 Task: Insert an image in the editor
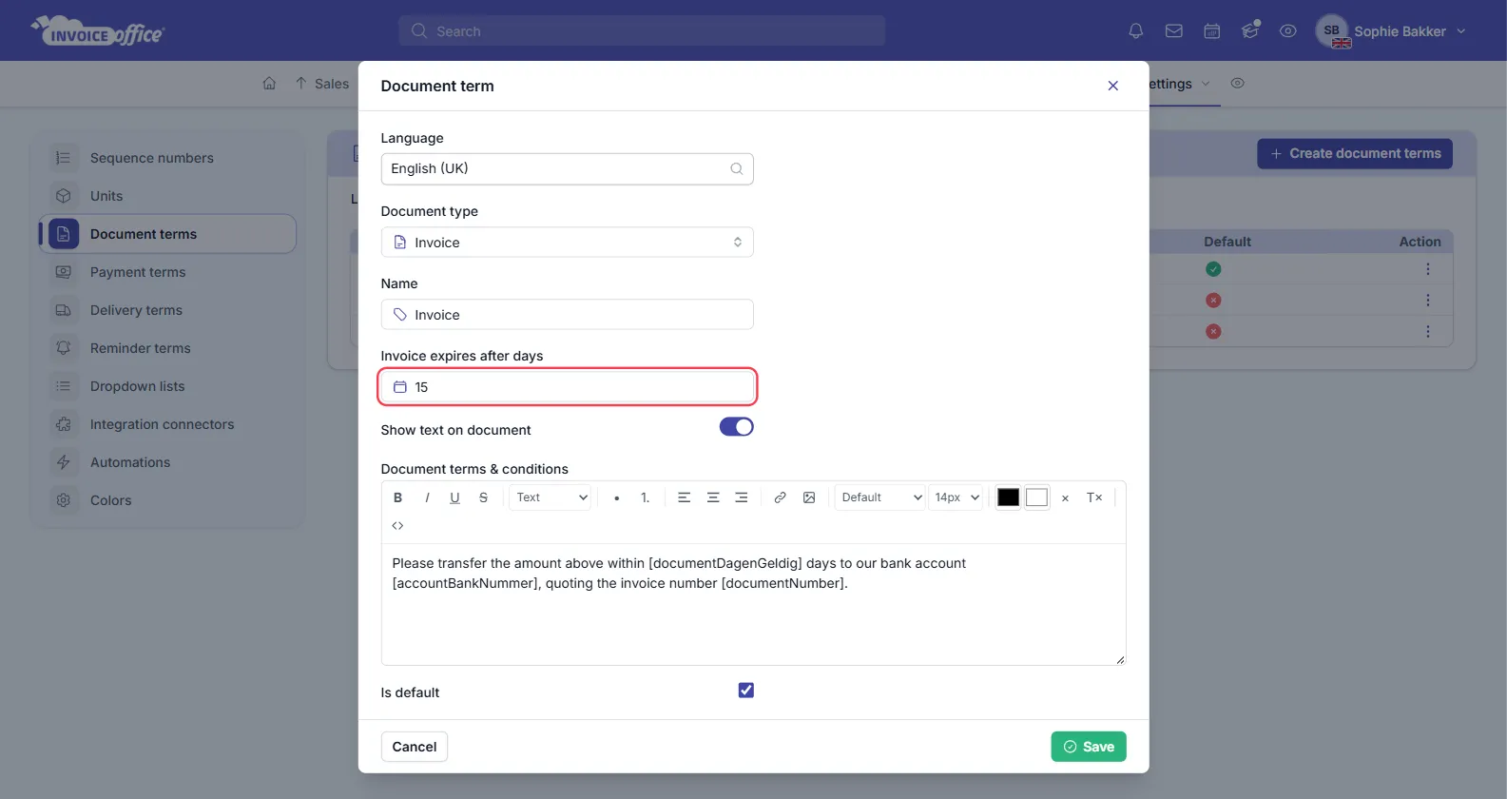[x=809, y=497]
